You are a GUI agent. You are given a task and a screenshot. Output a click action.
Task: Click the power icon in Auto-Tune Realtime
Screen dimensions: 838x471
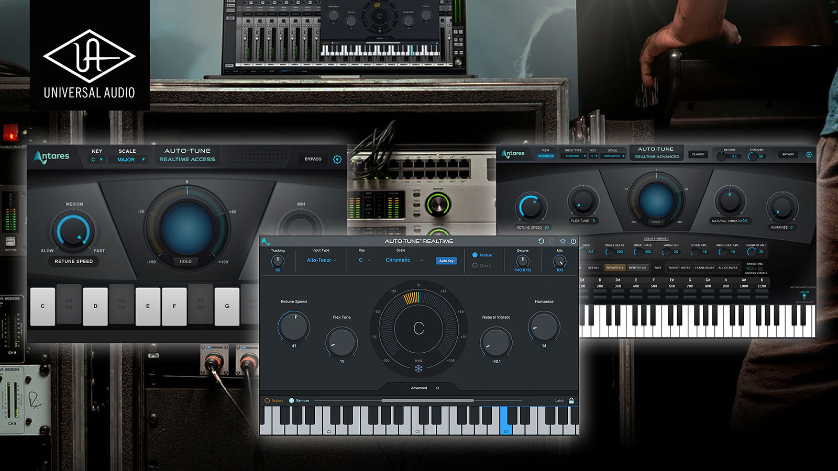(573, 241)
